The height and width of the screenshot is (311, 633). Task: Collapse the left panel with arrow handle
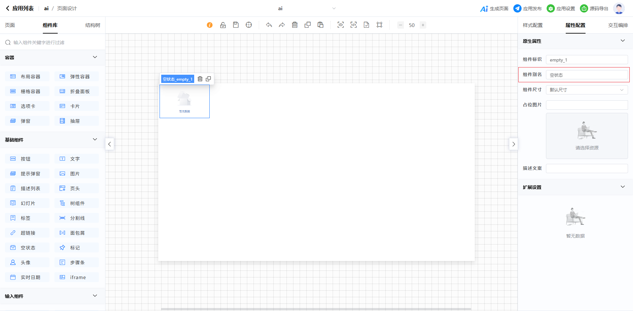pos(110,144)
